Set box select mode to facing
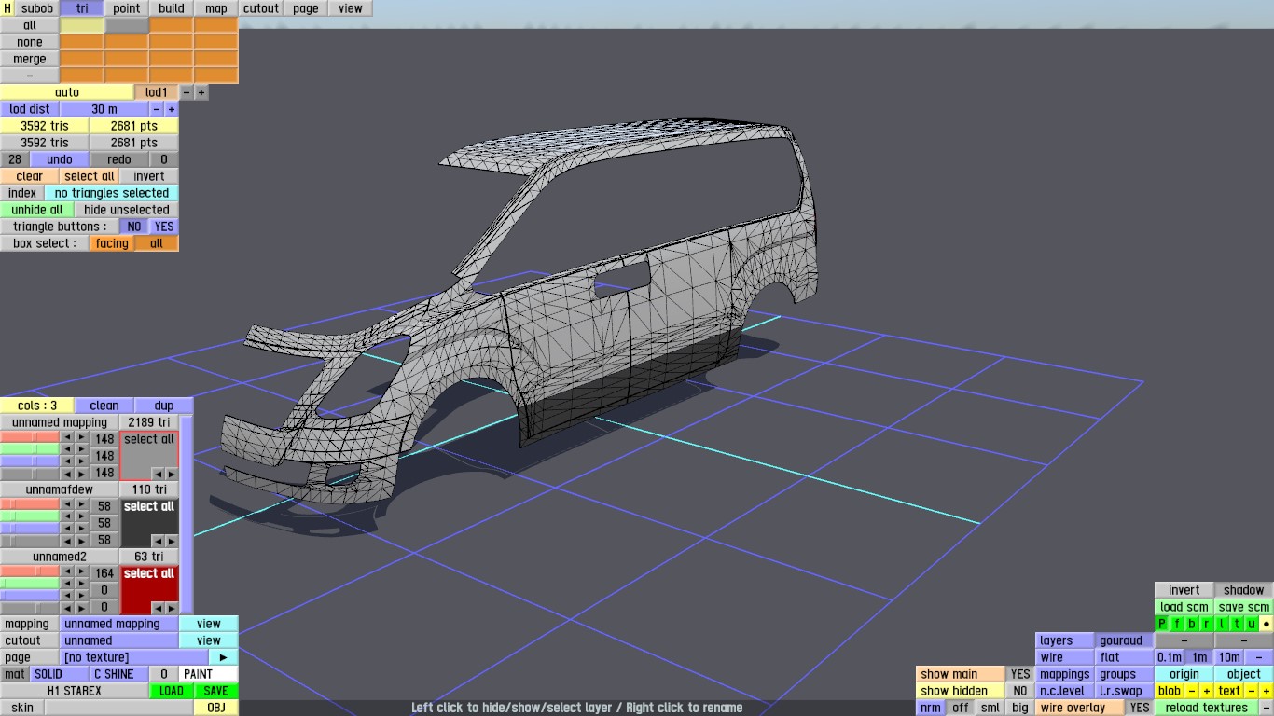 pos(112,243)
